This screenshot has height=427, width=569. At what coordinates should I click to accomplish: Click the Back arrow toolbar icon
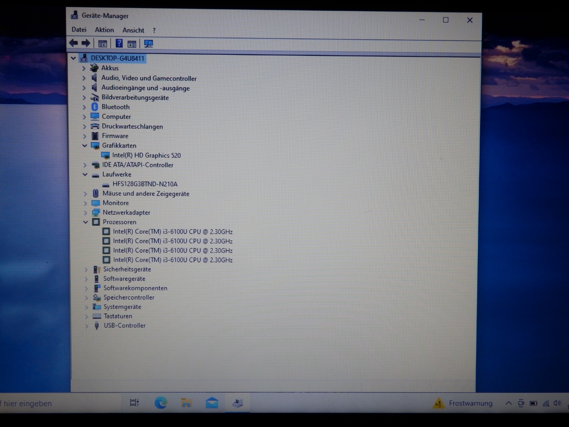click(74, 43)
